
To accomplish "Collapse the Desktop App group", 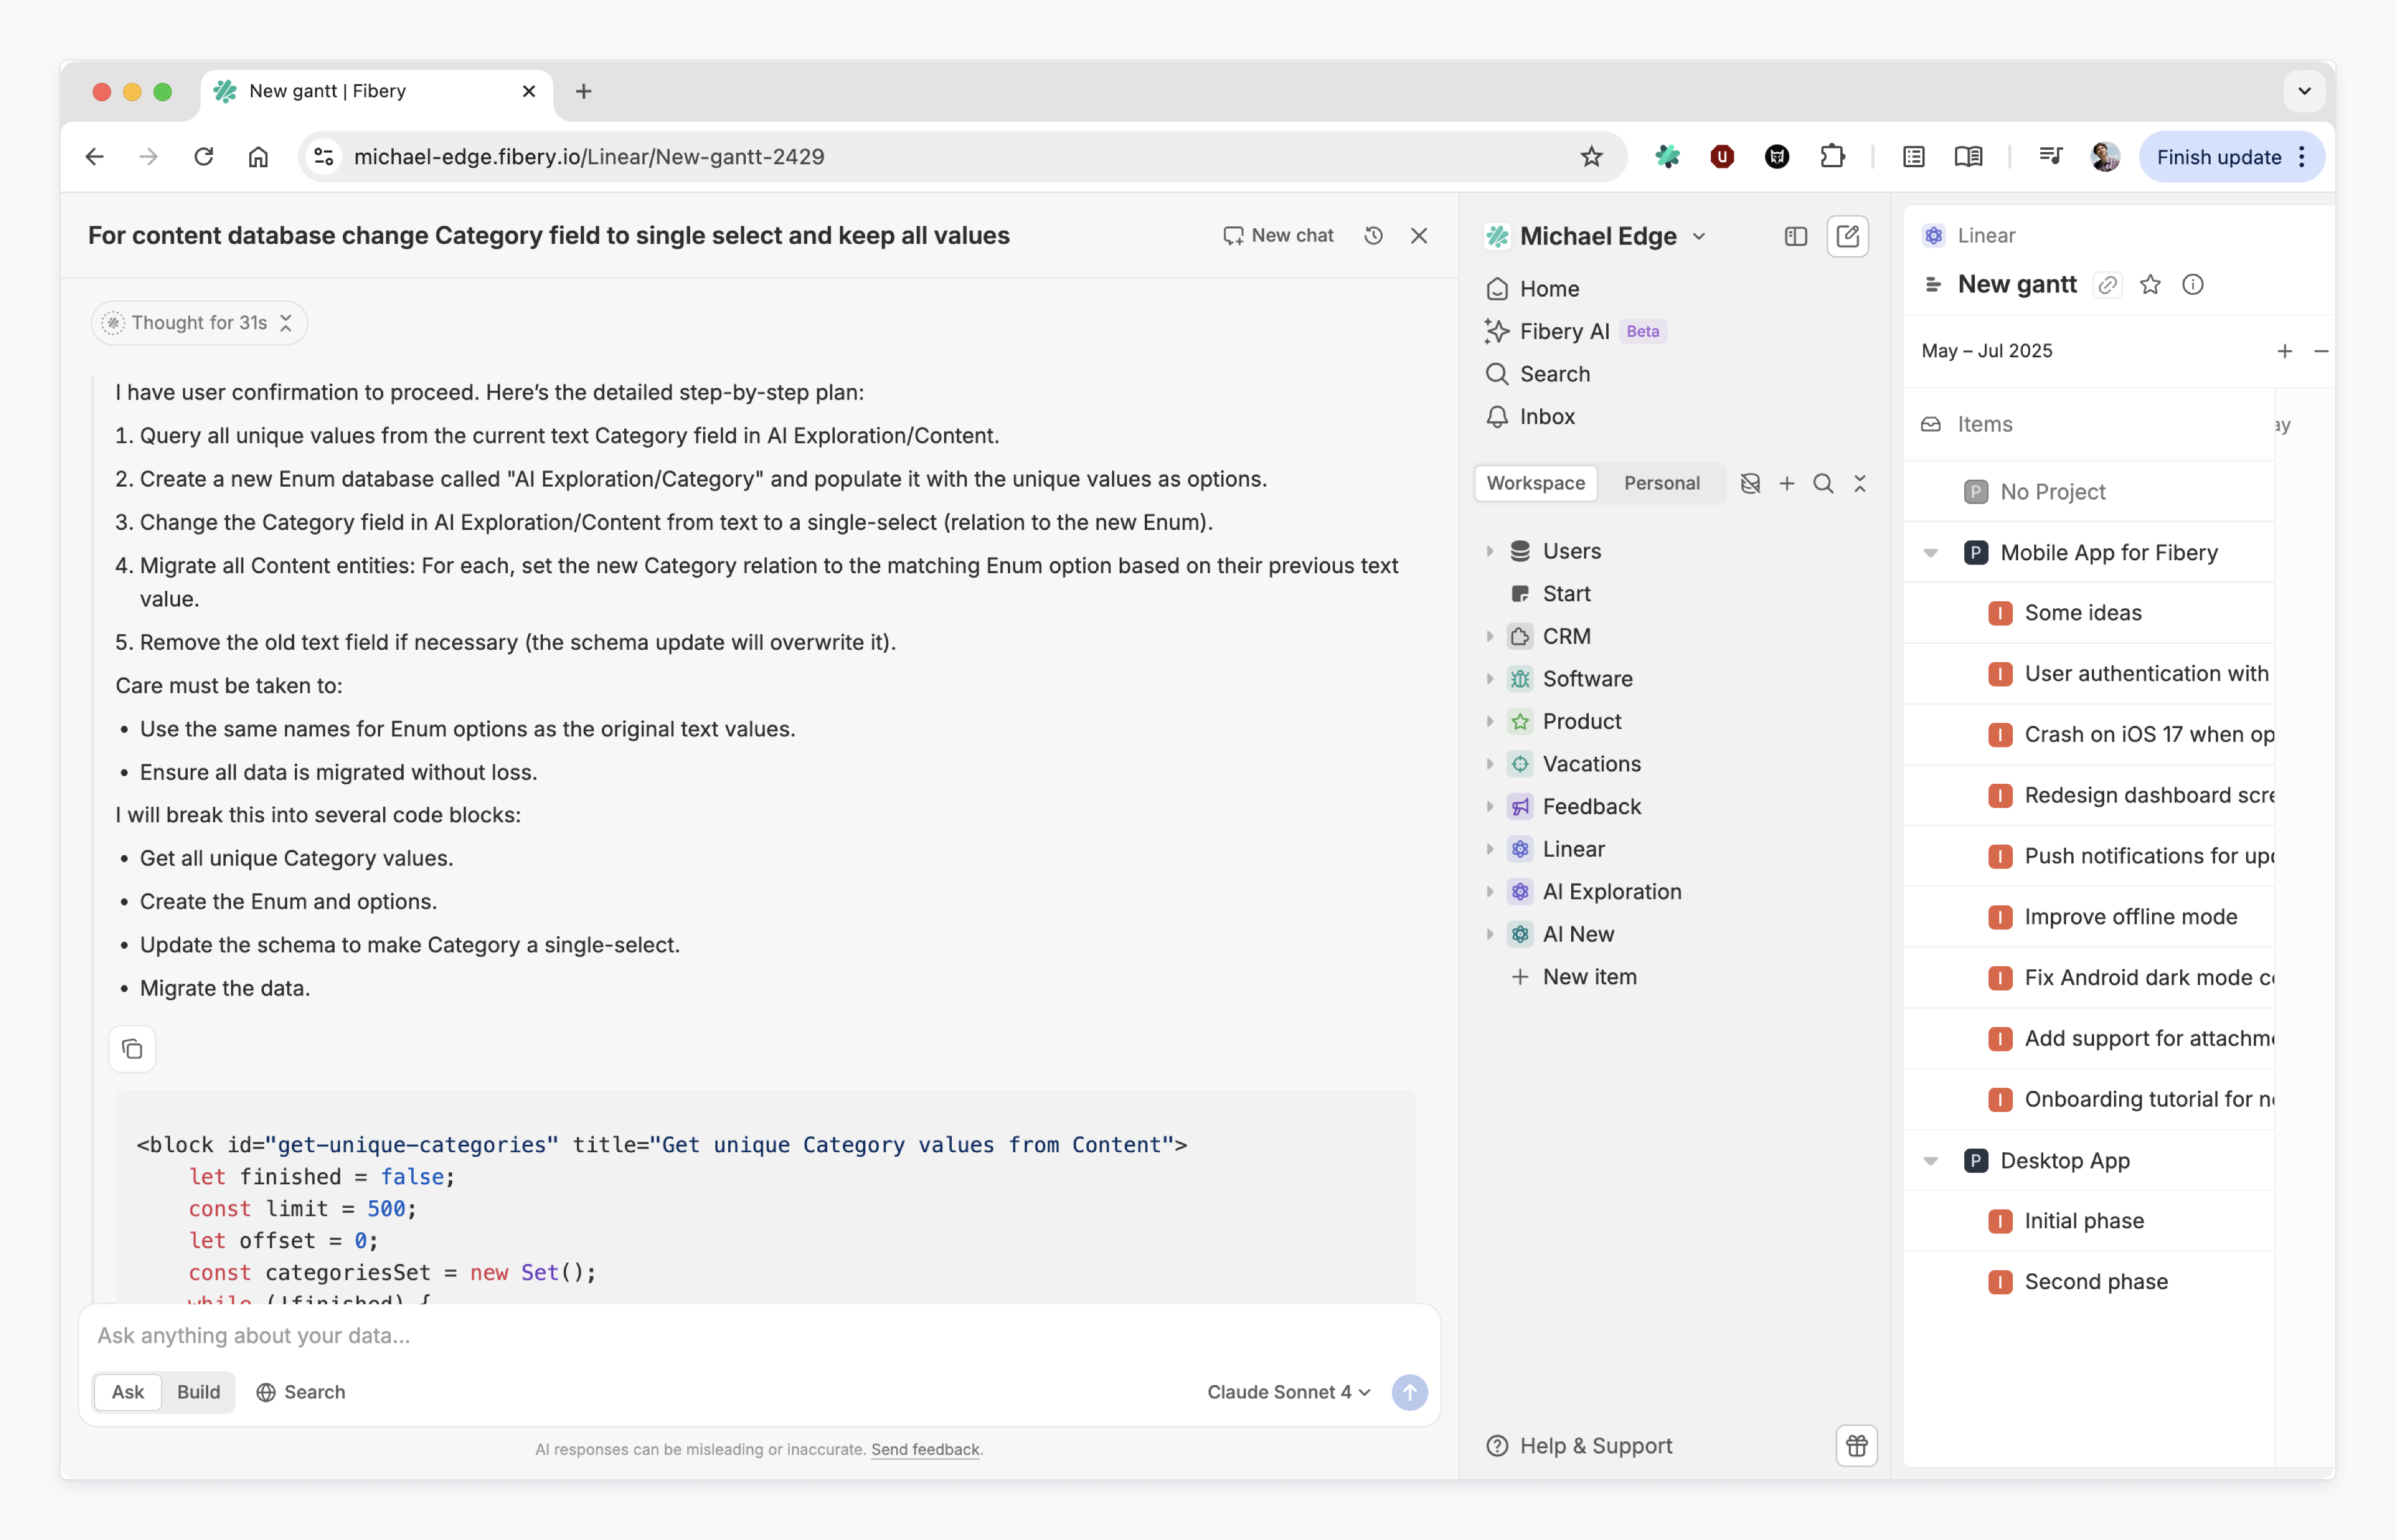I will 1931,1161.
